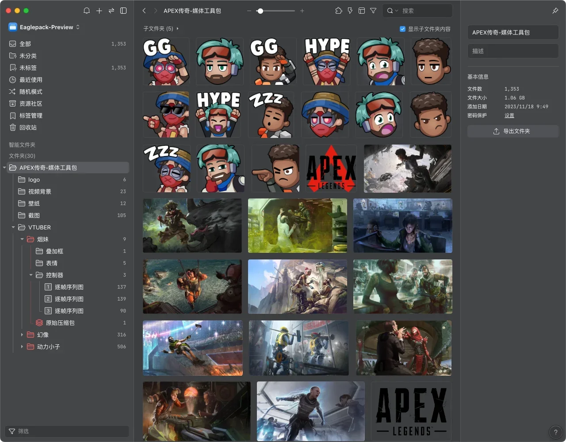Screen dimensions: 566x442
Task: Select the pointing angry emote thumbnail
Action: pyautogui.click(x=275, y=168)
